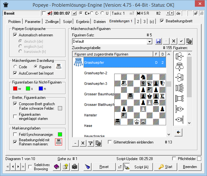This screenshot has height=176, width=207.
Task: Enable Figurenkasten eingeklappt starten
Action: pos(15,116)
